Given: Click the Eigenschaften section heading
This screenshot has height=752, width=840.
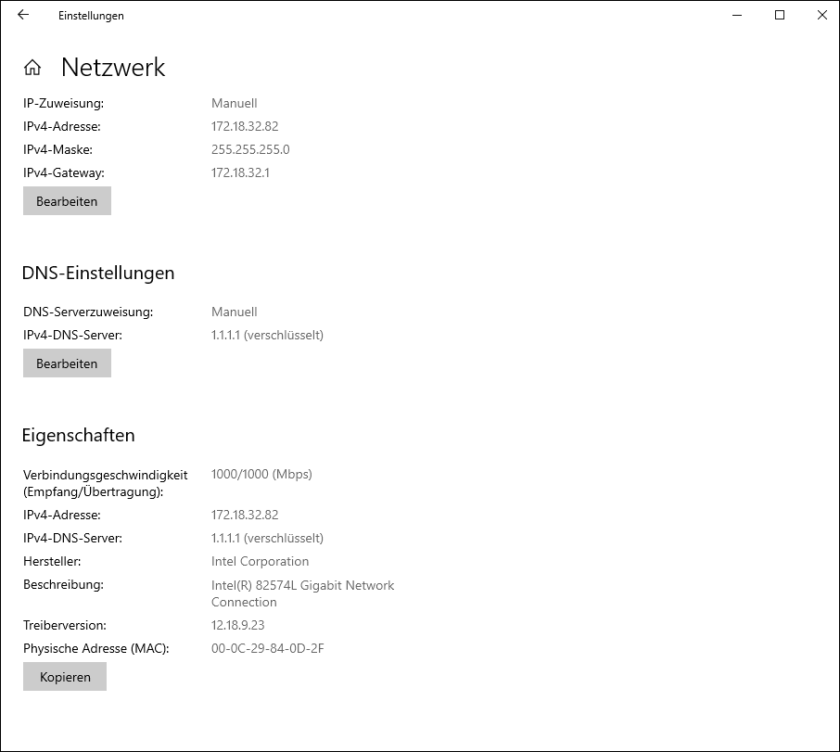Looking at the screenshot, I should [79, 436].
